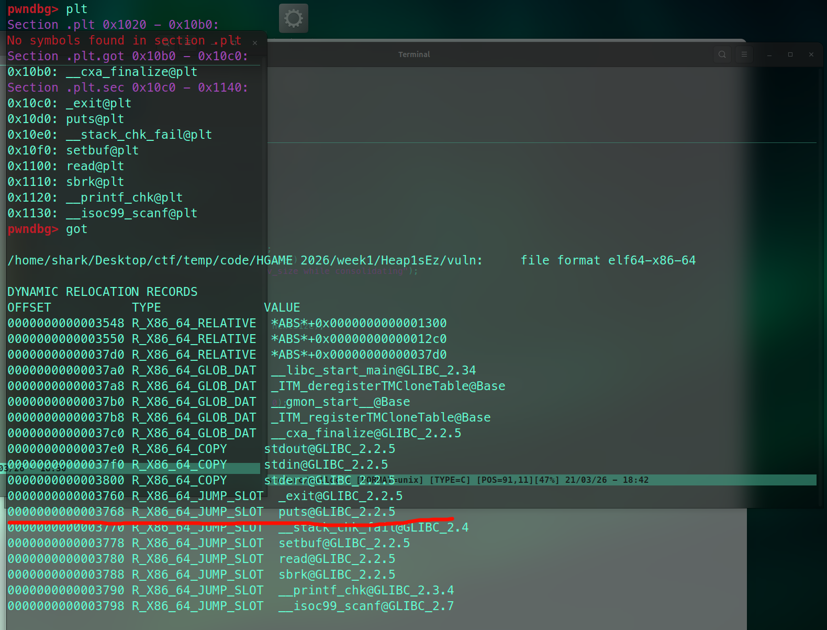The image size is (827, 630).
Task: Click __gmon_start__@Base value
Action: pos(340,402)
